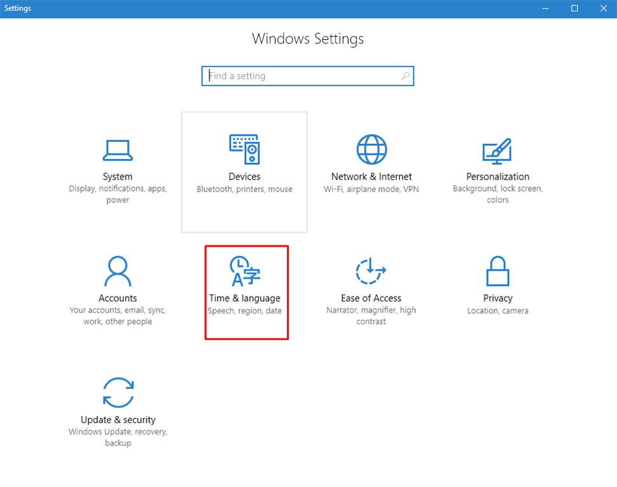Viewport: 617px width, 487px height.
Task: Close the Settings window
Action: pos(603,9)
